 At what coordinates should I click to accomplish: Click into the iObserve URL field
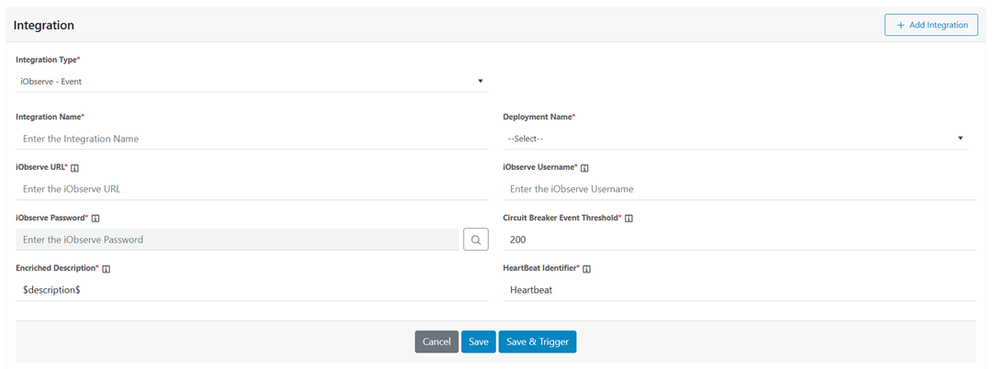coord(251,189)
